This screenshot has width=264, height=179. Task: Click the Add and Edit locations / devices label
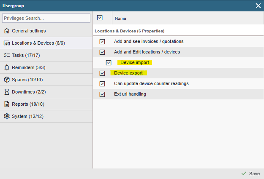147,52
